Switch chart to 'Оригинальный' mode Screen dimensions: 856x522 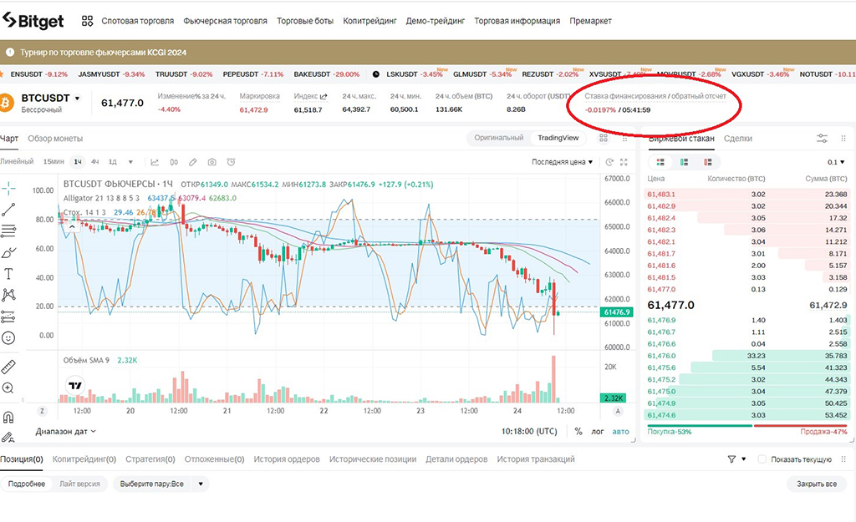click(498, 138)
